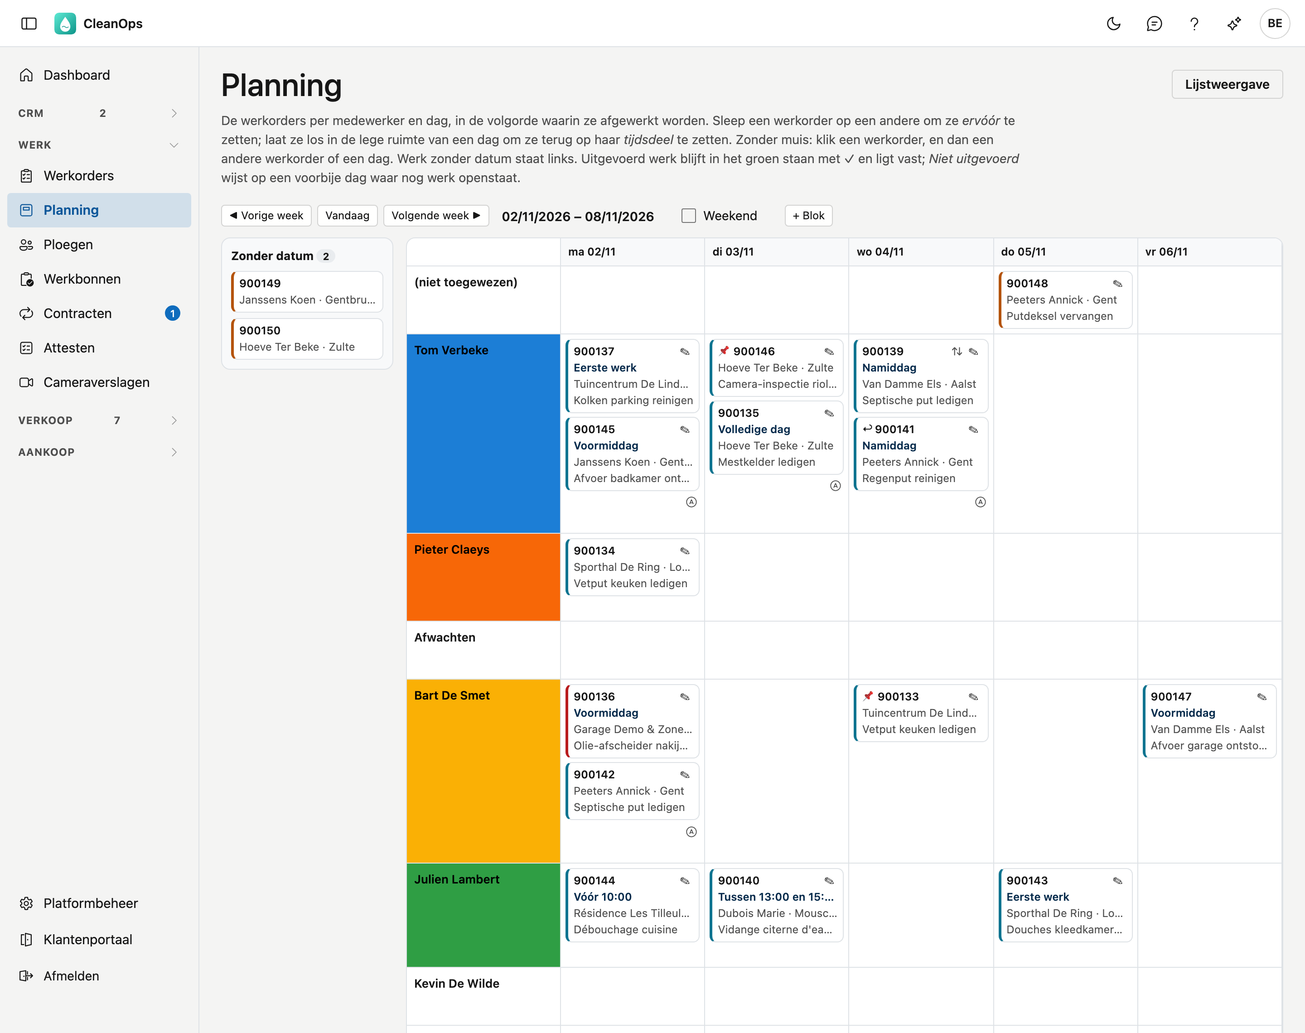Edit work order 900134 pencil icon
1305x1033 pixels.
(685, 551)
